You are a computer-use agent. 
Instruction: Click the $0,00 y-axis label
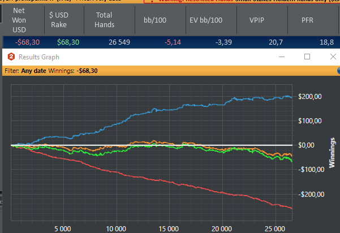[306, 145]
